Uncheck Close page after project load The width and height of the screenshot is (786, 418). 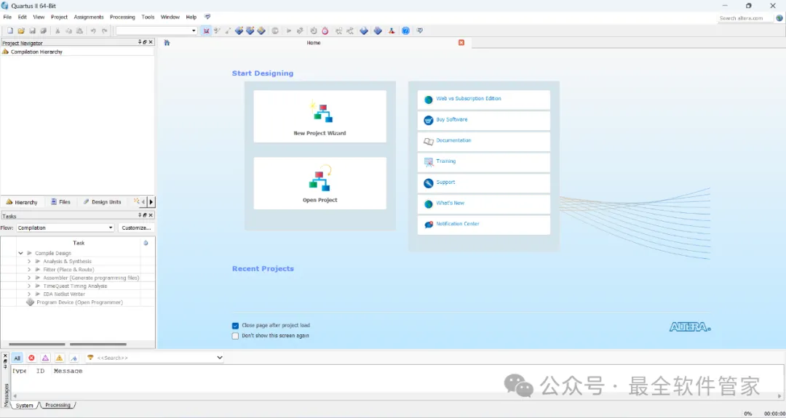tap(235, 326)
